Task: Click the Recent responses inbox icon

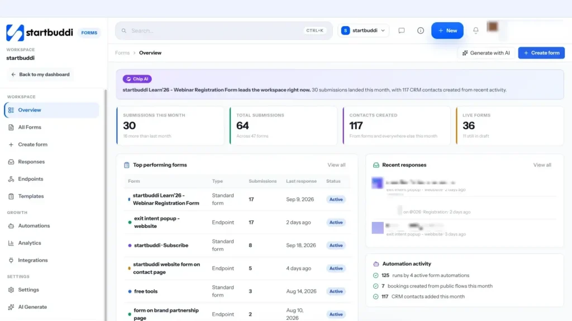Action: tap(376, 165)
